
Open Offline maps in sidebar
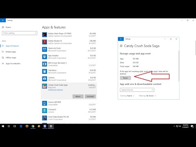click(x=11, y=58)
